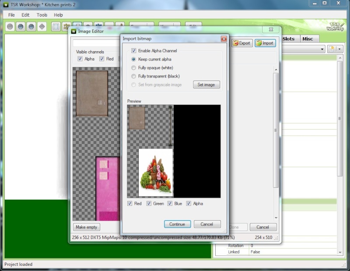Click the Set image button

click(x=206, y=84)
